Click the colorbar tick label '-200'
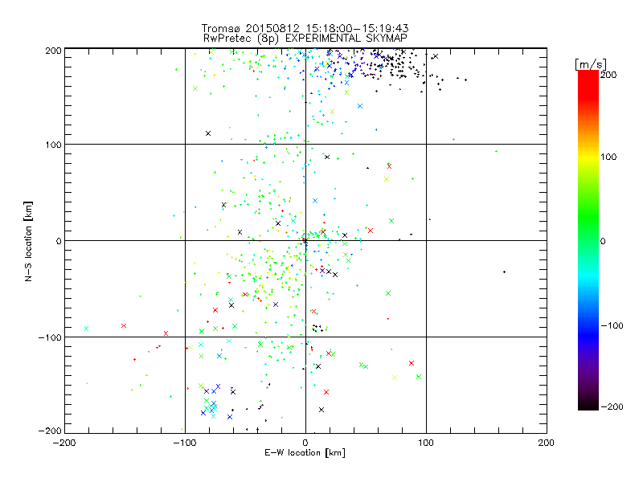This screenshot has width=643, height=482. tap(612, 407)
